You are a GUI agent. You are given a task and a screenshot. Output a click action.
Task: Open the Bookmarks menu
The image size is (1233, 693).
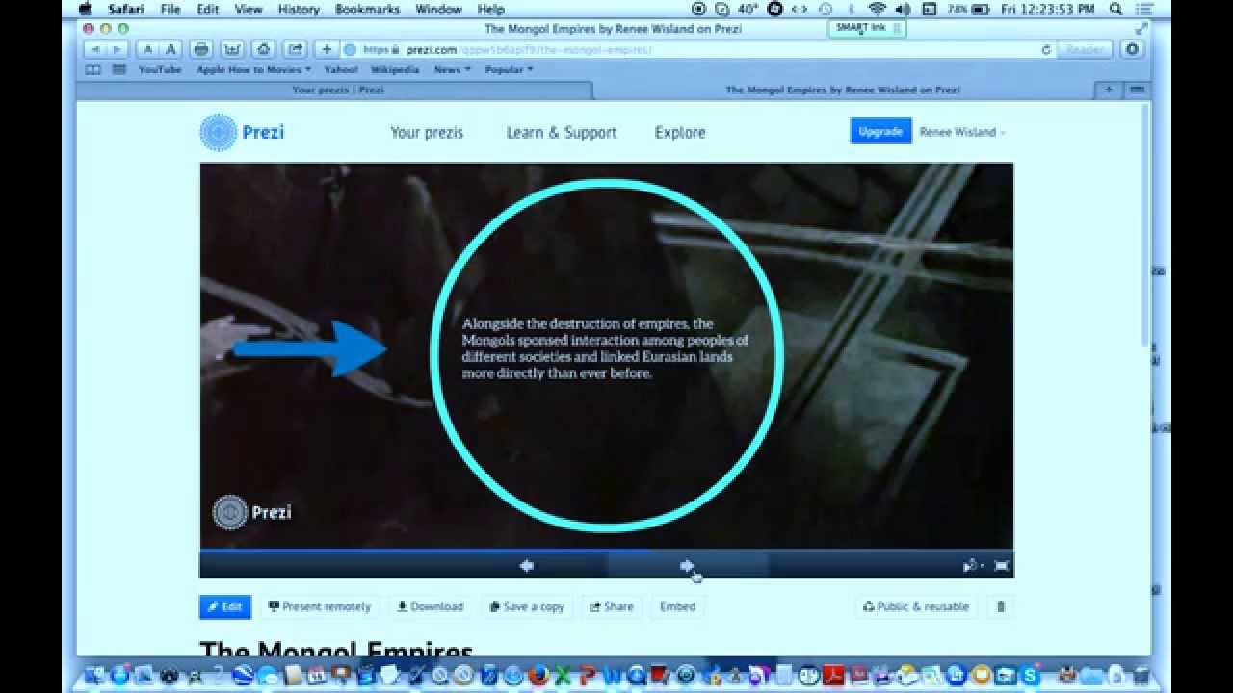tap(367, 9)
